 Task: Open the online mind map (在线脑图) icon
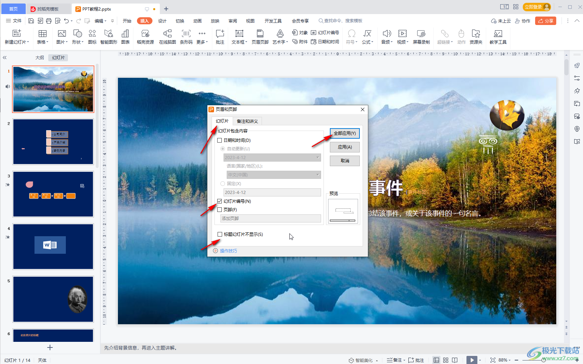(x=168, y=33)
